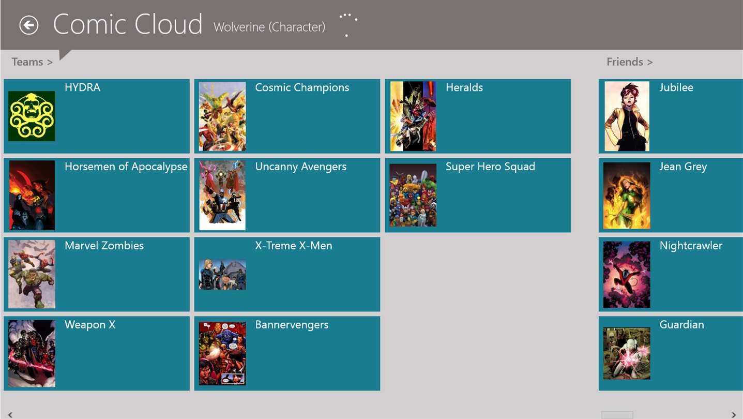Select the Guardian name text

point(681,325)
